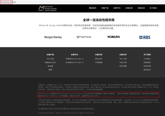Click the 交易支持 footer column heading
Image resolution: width=165 pixels, height=116 pixels.
click(x=123, y=54)
